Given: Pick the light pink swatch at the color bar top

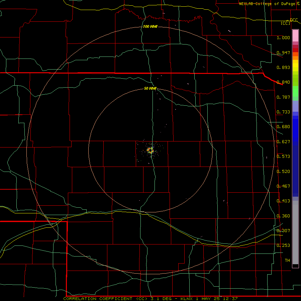Looking at the screenshot, I should (295, 35).
